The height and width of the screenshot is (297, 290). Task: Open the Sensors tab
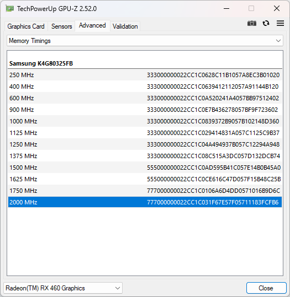tap(61, 26)
